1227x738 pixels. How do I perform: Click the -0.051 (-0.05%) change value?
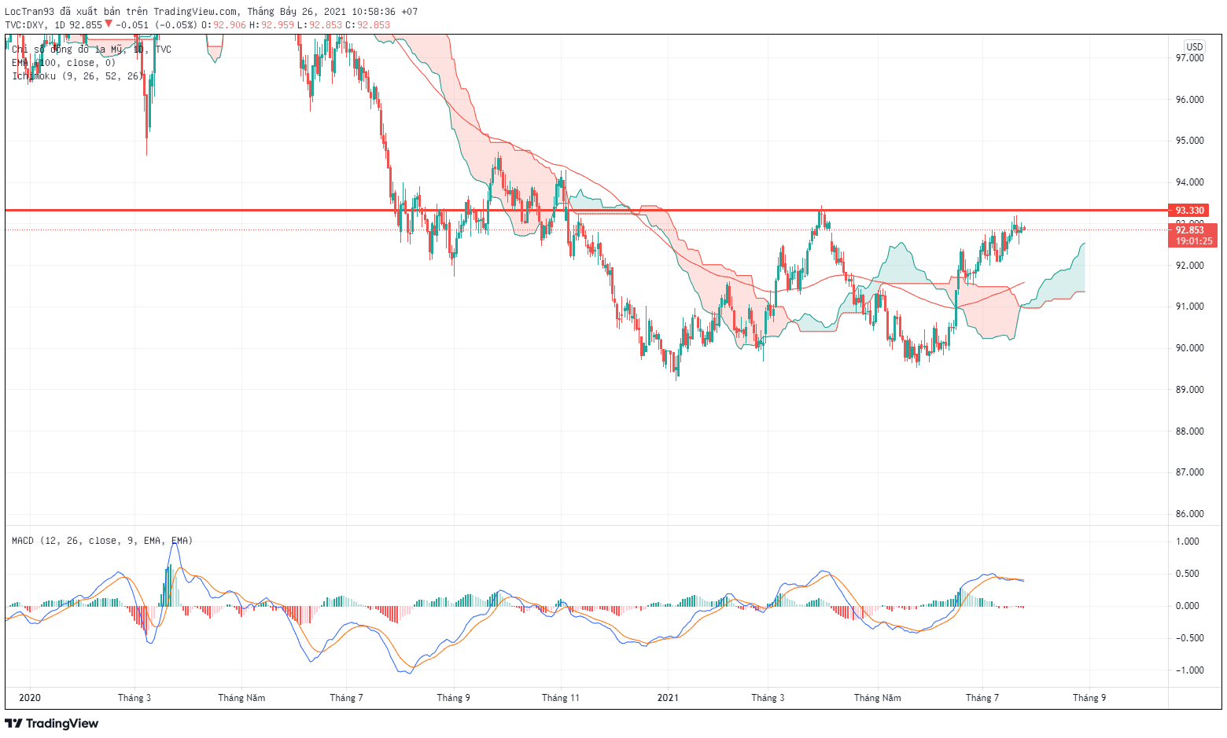(157, 24)
